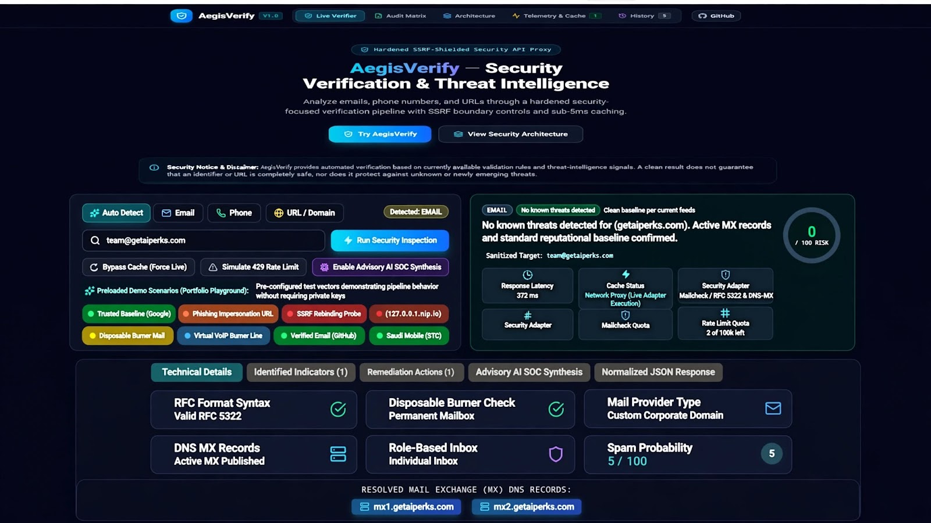Click the lower-left Security Adapter hash icon
The image size is (931, 523).
527,316
